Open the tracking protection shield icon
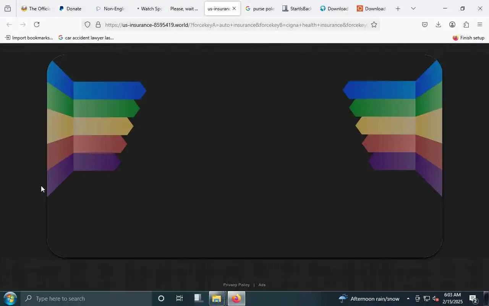The height and width of the screenshot is (306, 489). 87,24
